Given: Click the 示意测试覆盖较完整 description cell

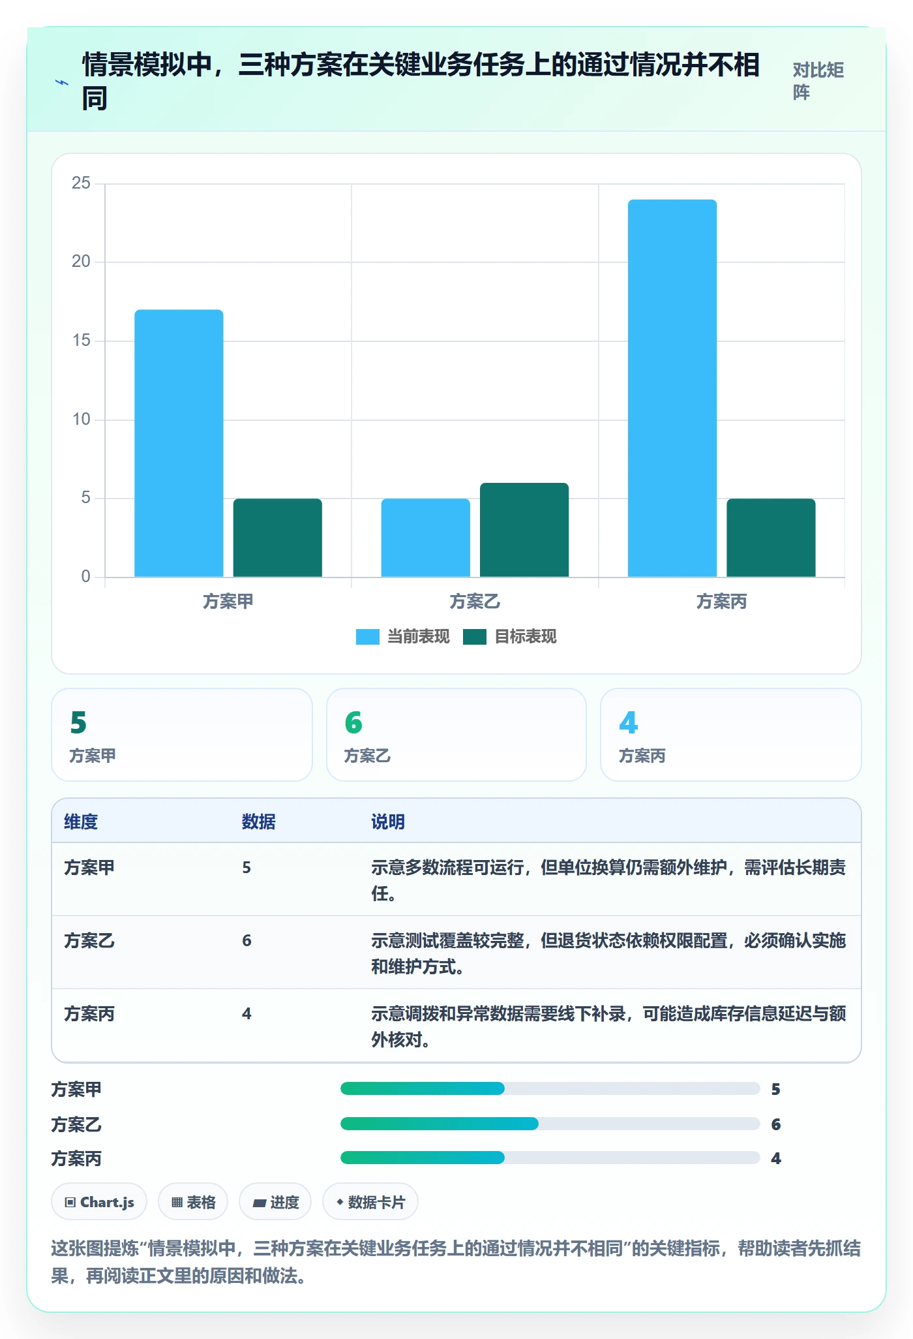Looking at the screenshot, I should pyautogui.click(x=609, y=953).
